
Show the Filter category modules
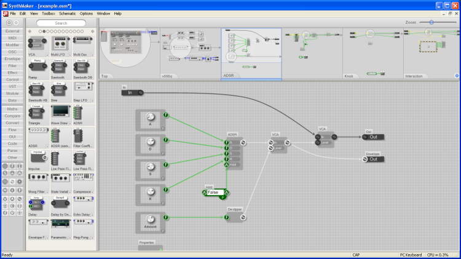12,66
